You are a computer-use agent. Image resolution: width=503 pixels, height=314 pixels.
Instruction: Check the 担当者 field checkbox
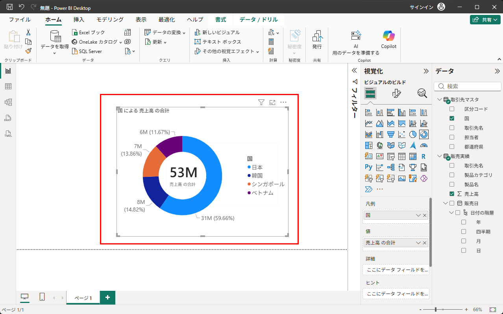[x=452, y=137]
